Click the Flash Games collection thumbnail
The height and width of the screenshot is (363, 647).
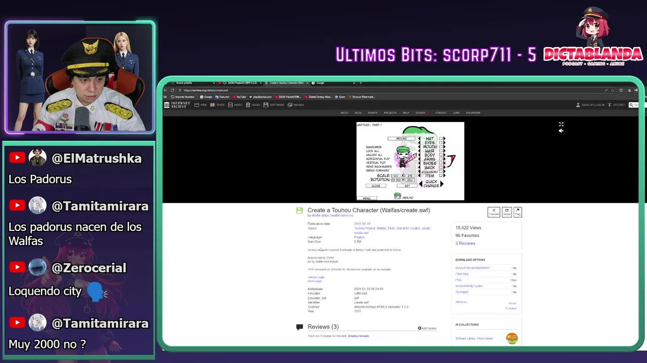512,338
